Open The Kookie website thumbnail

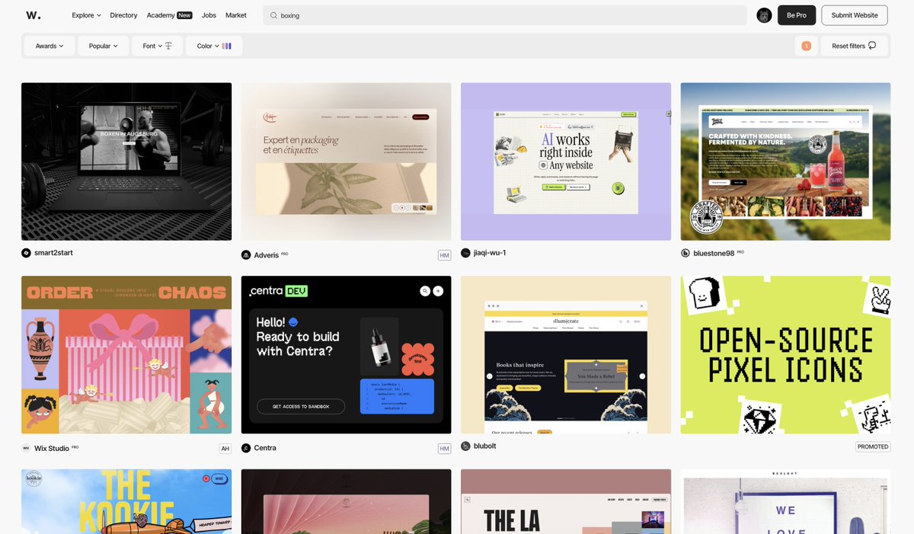click(x=126, y=501)
